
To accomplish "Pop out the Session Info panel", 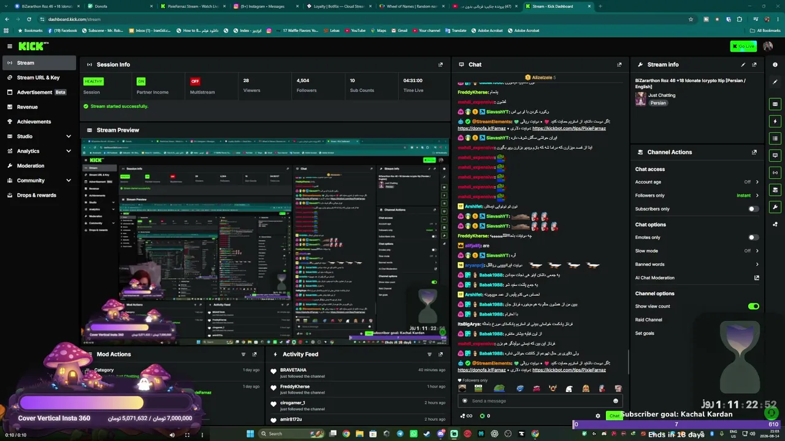I will point(440,64).
